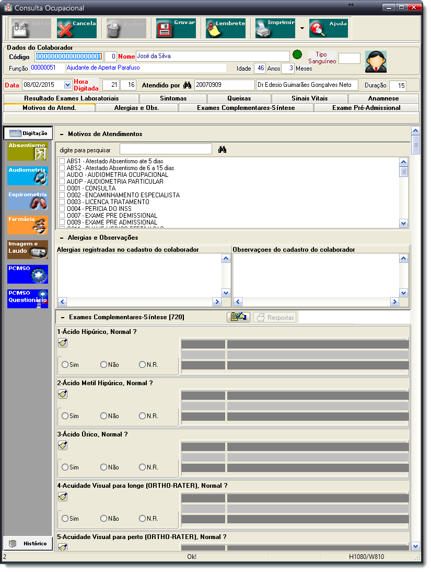Click the Editar toolbar button
Screen dimensions: 431x572
tap(31, 28)
